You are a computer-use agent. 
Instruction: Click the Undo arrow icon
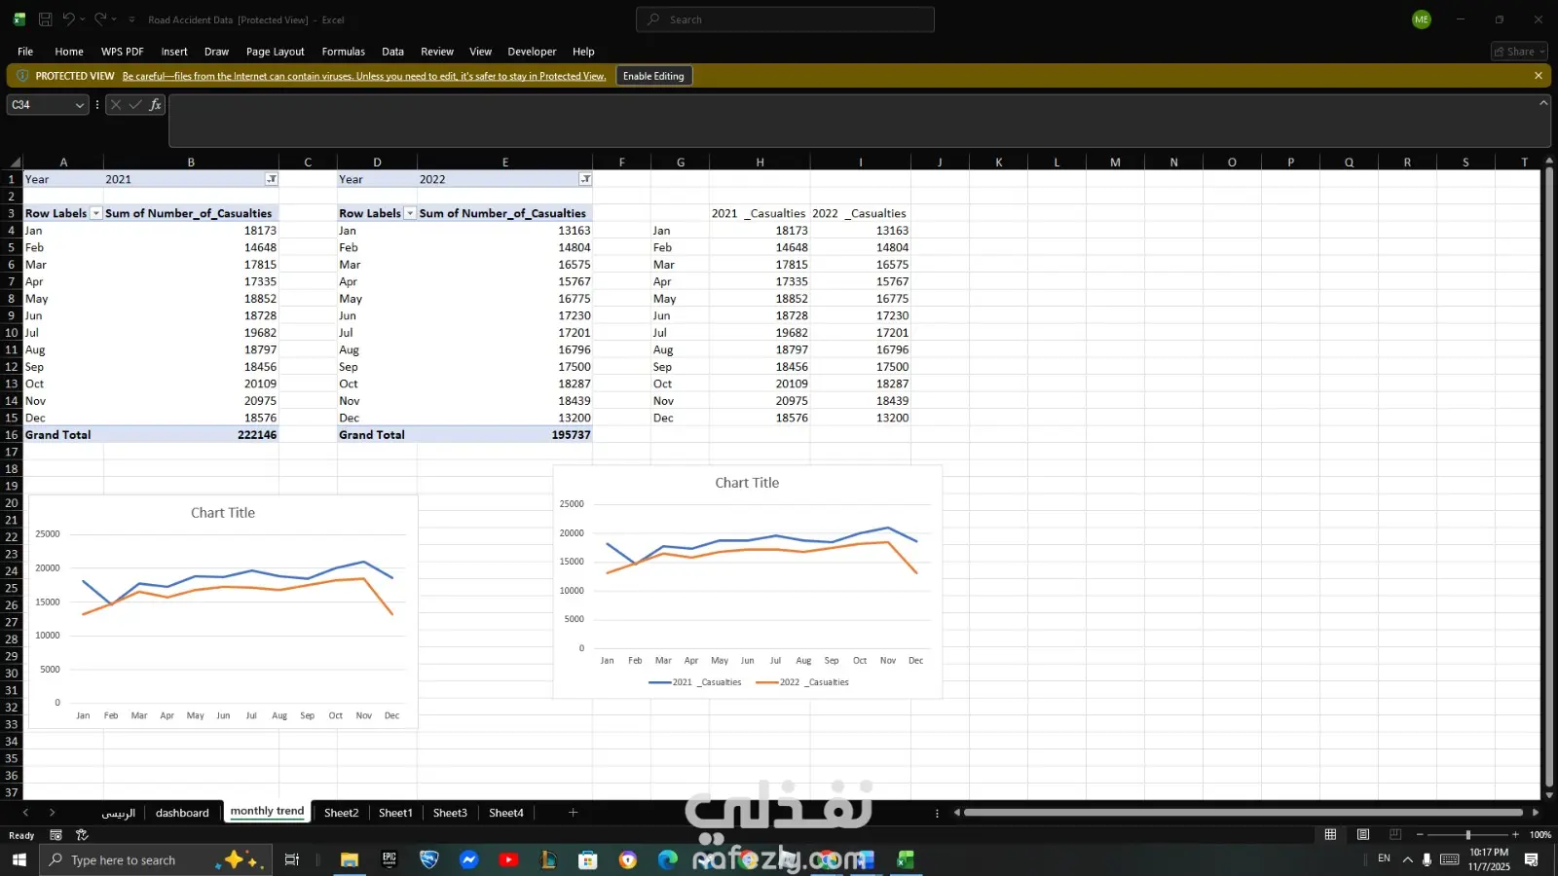coord(68,19)
